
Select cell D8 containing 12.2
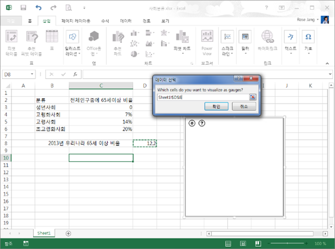145,143
